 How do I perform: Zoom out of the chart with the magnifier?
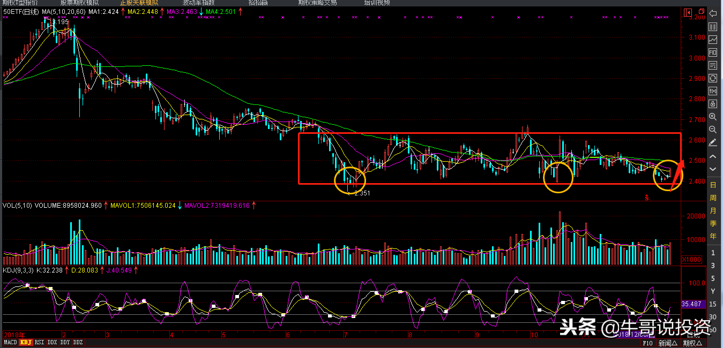click(713, 130)
